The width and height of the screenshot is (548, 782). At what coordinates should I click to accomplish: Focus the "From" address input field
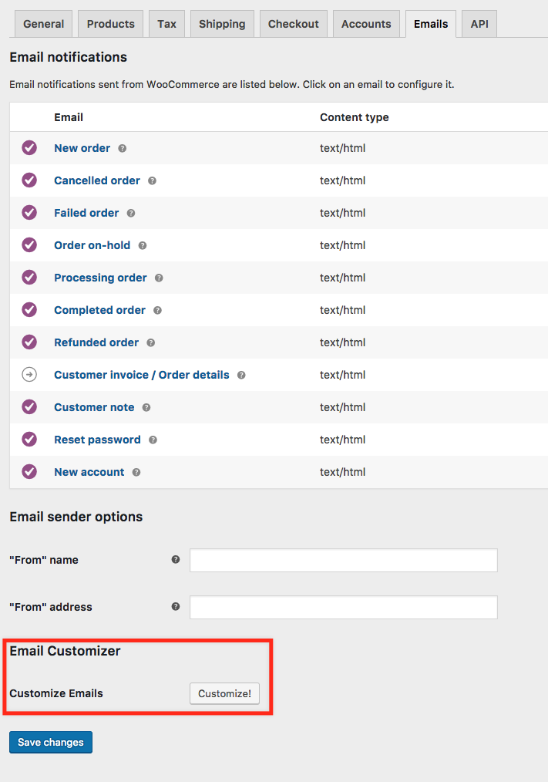pos(344,607)
